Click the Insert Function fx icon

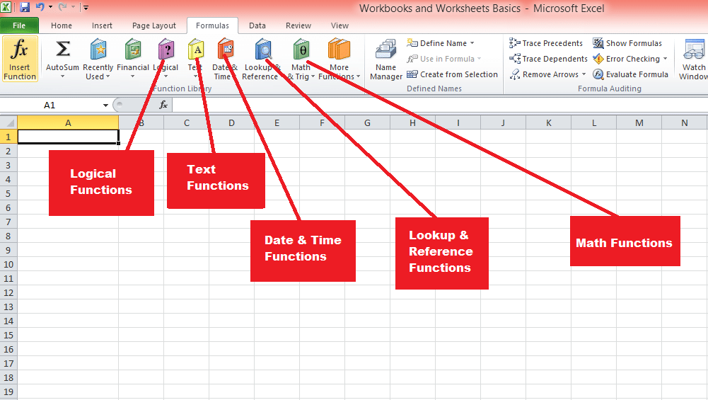(x=19, y=49)
